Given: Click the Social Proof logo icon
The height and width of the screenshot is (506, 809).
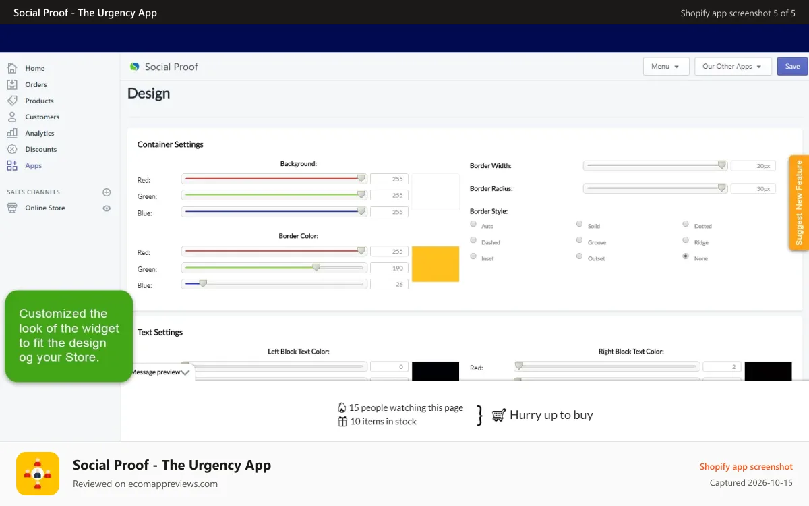Looking at the screenshot, I should pos(134,67).
